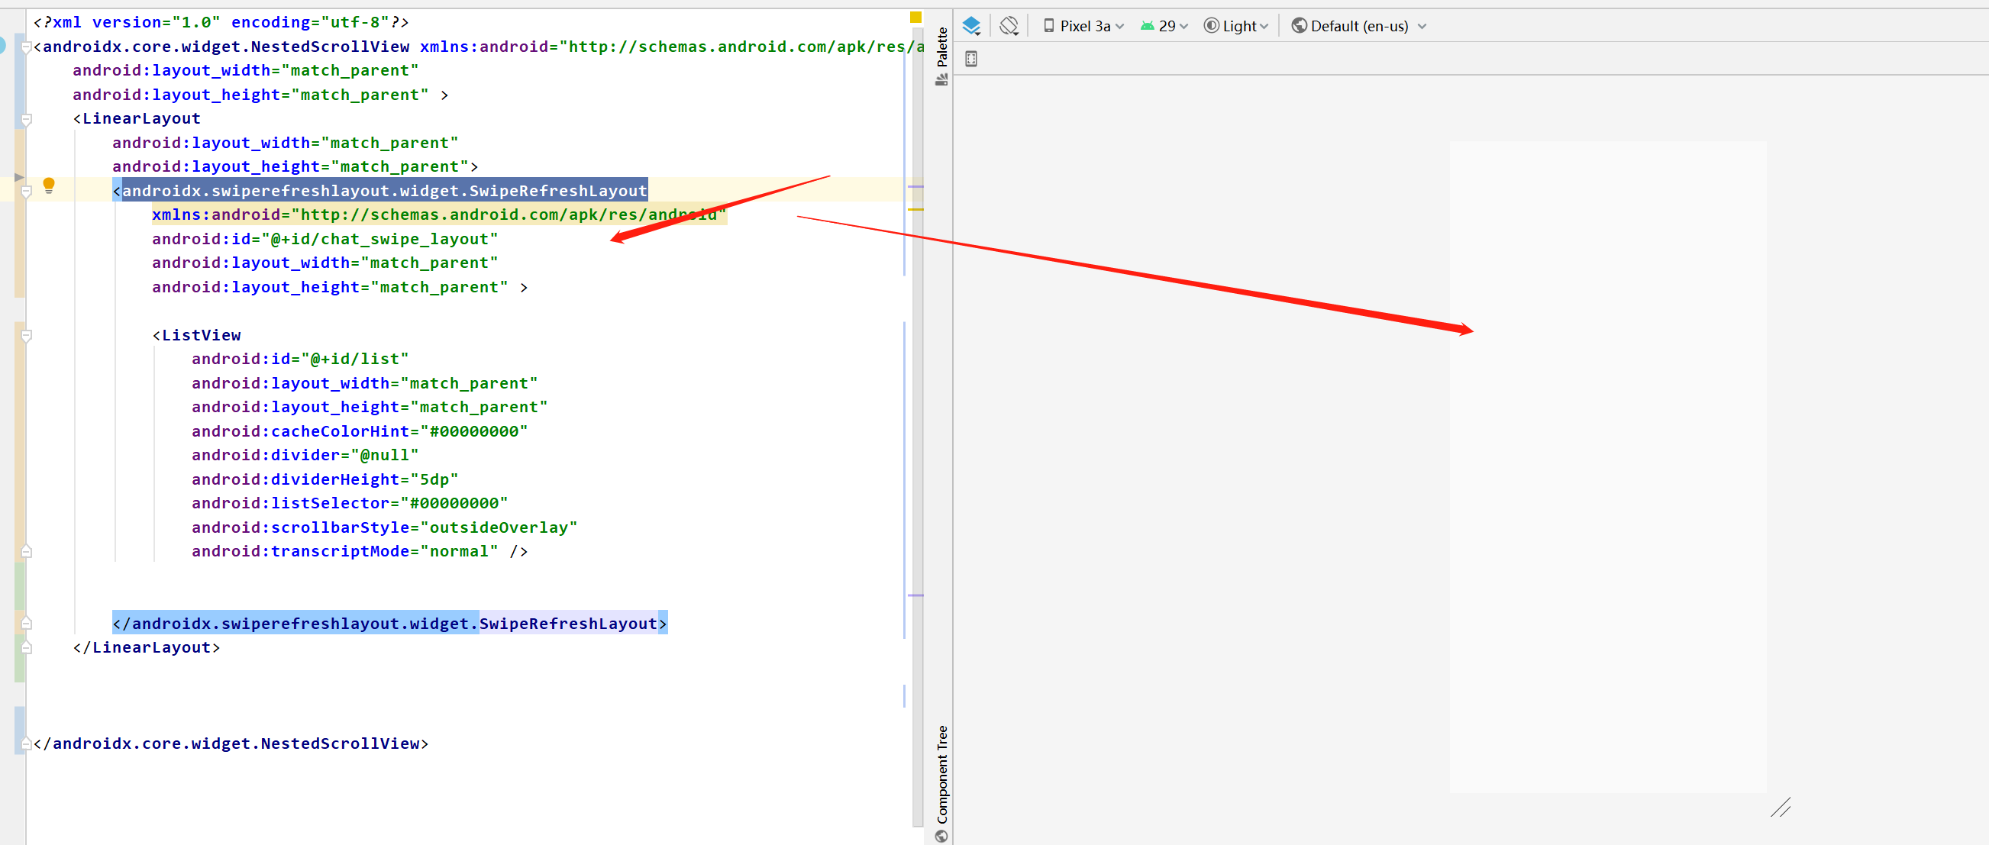
Task: Click the line 'android:dividerHeight="5dp"'
Action: tap(325, 479)
